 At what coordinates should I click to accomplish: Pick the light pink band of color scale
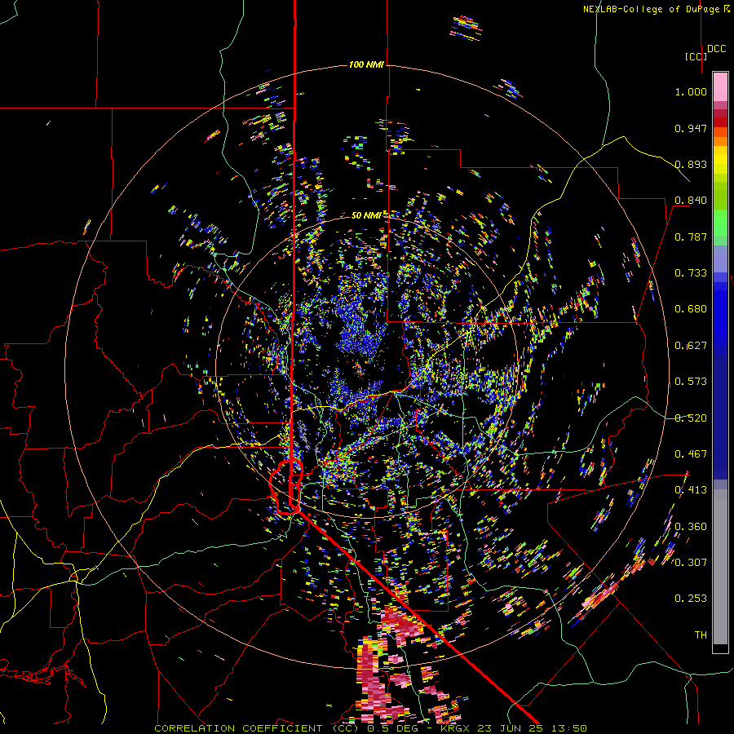[720, 87]
